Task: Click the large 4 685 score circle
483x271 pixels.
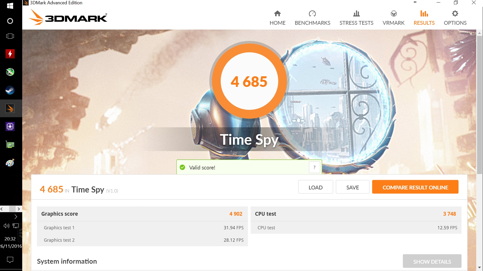Action: tap(249, 81)
